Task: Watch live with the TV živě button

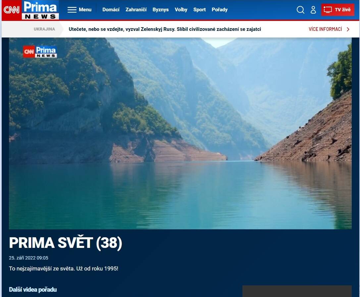Action: pos(337,10)
